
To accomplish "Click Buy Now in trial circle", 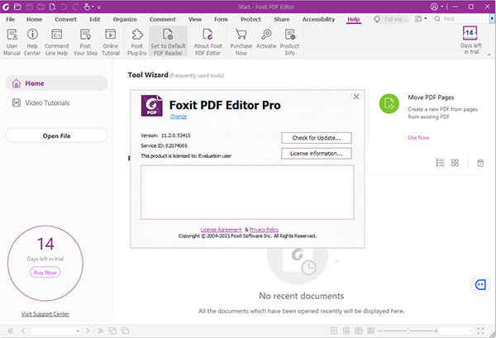I will click(45, 272).
